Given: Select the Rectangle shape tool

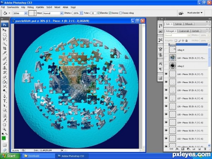Looking at the screenshot, I should click(5, 110).
